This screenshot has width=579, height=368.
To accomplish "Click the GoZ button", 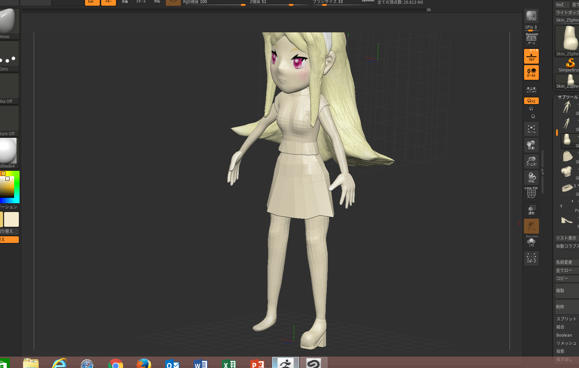I will coord(562,4).
